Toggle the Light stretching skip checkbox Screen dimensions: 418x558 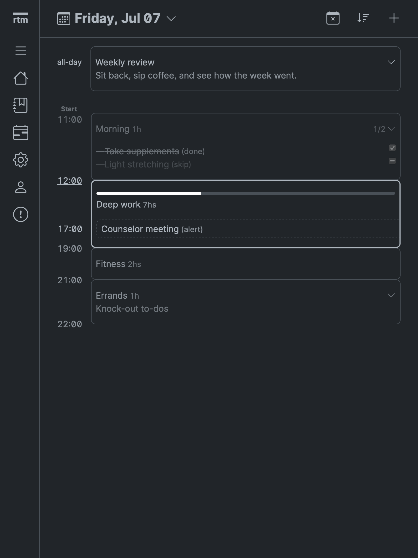392,161
